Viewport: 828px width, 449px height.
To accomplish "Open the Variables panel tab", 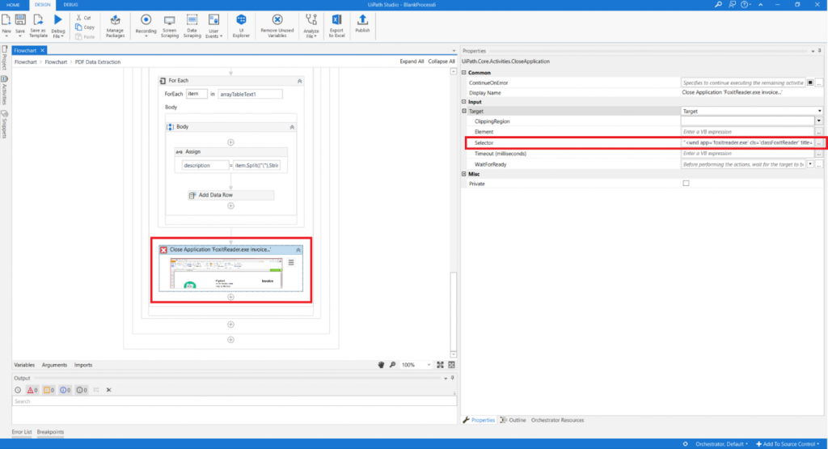I will pyautogui.click(x=24, y=365).
